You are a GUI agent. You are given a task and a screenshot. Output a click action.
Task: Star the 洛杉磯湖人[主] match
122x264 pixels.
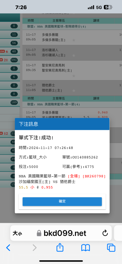click(74, 55)
